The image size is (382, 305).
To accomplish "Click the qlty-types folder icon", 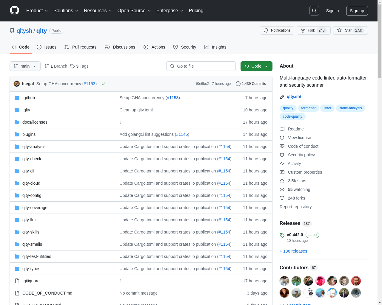I will coord(17,269).
